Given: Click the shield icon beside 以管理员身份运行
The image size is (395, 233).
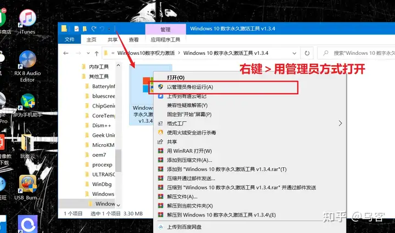Looking at the screenshot, I should point(160,87).
